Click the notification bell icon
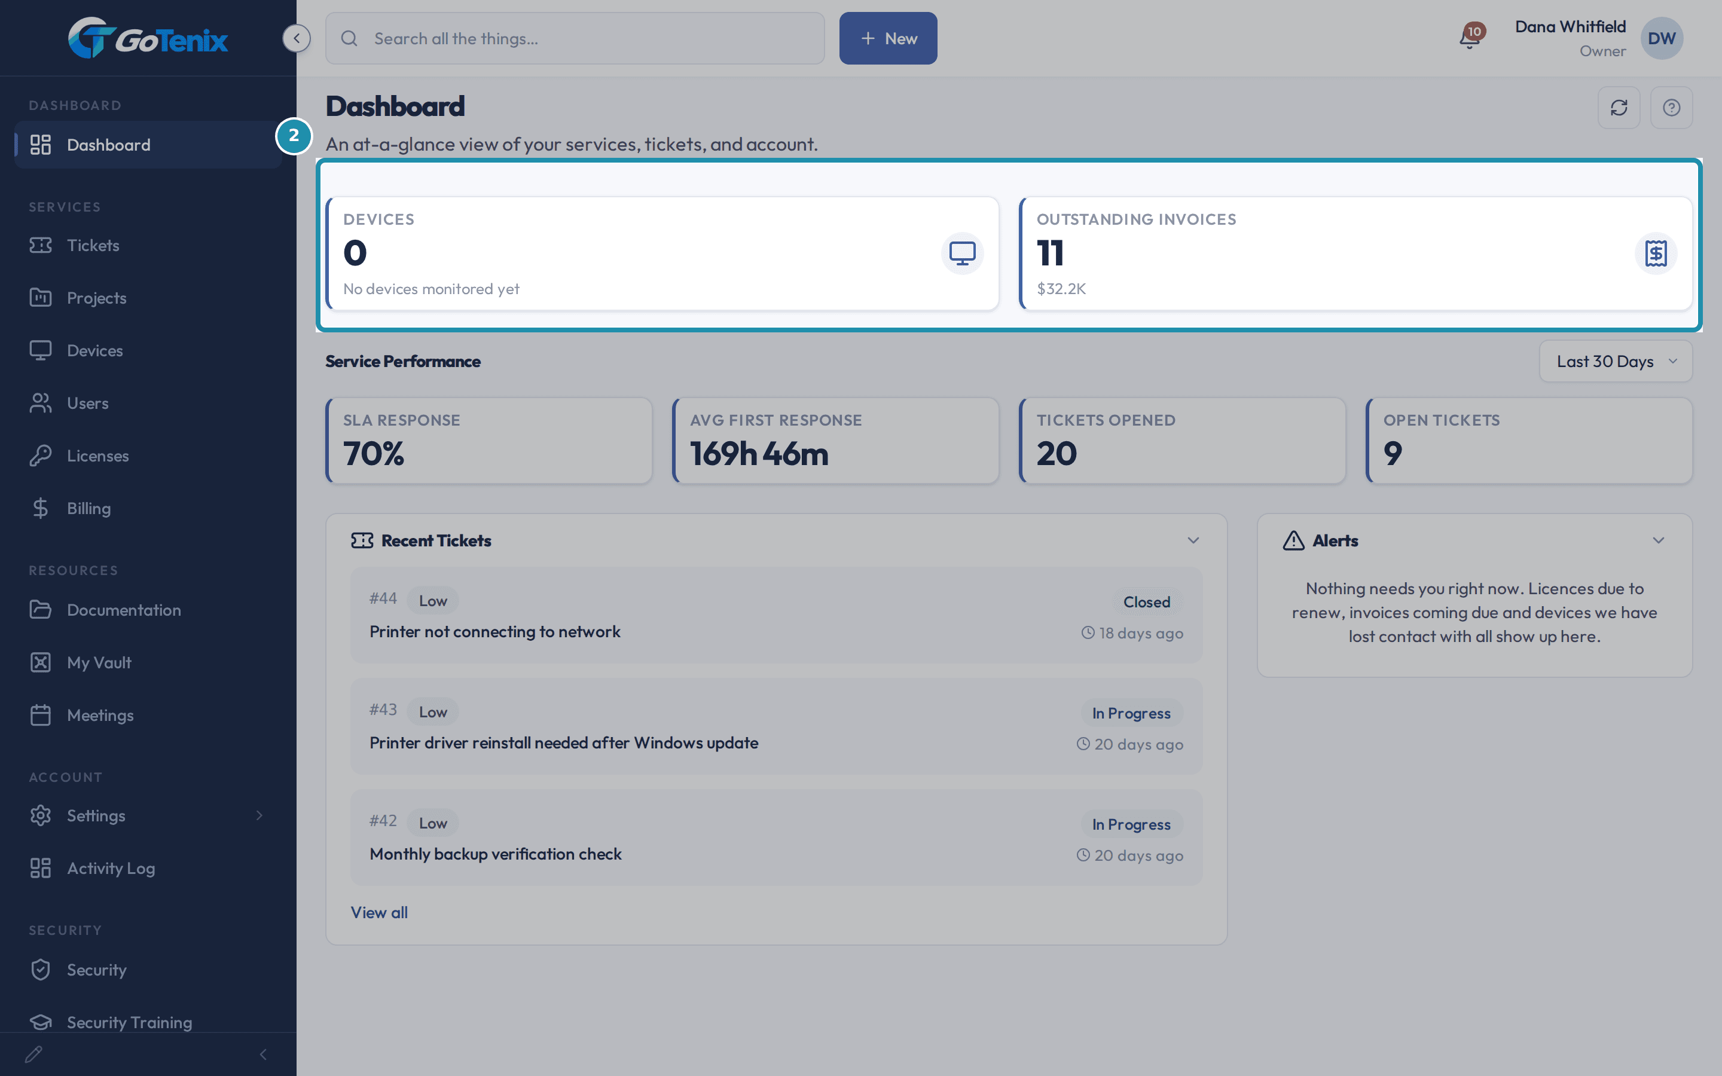The image size is (1722, 1076). click(x=1470, y=37)
